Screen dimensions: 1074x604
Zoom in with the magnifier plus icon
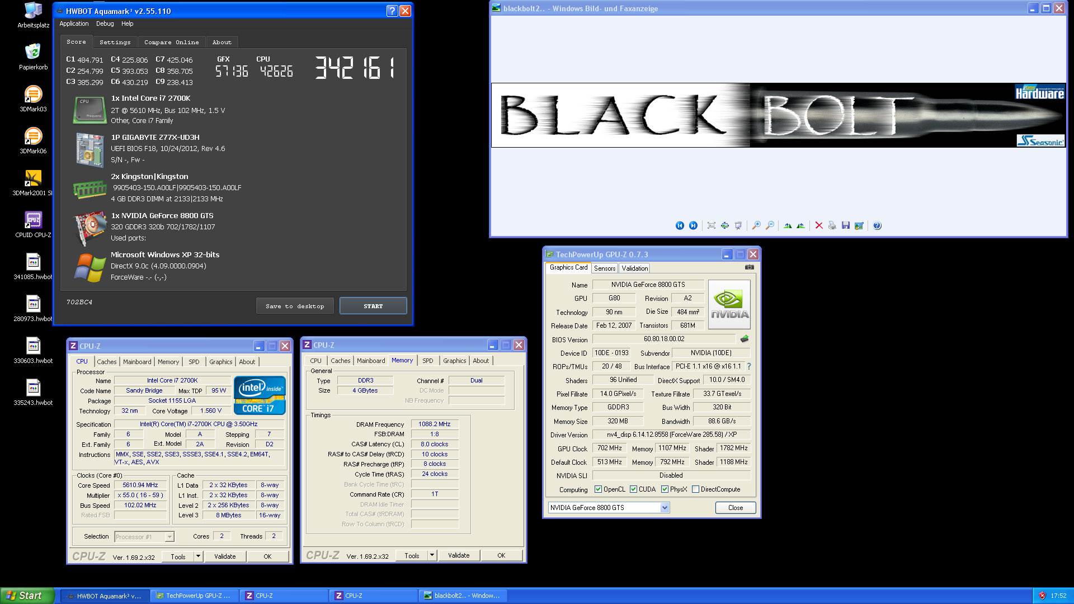pyautogui.click(x=756, y=225)
